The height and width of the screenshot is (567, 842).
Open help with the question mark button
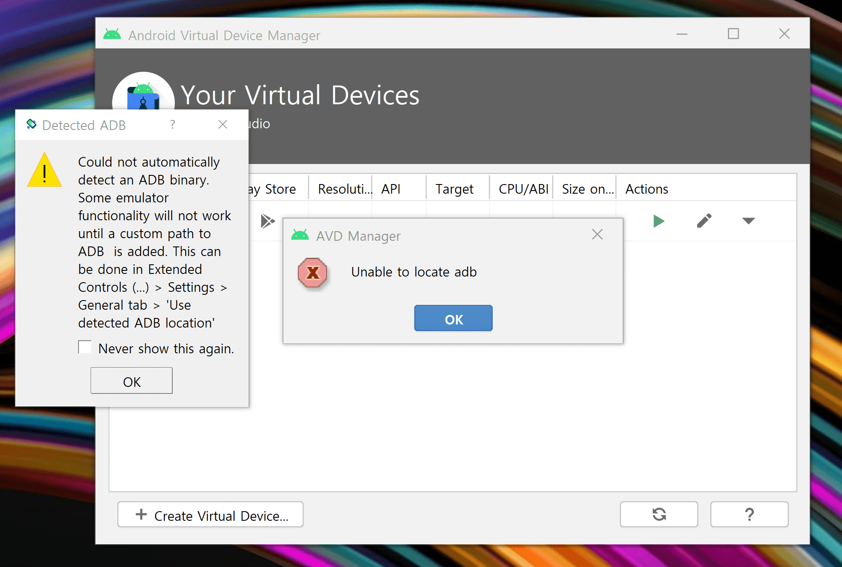point(749,514)
